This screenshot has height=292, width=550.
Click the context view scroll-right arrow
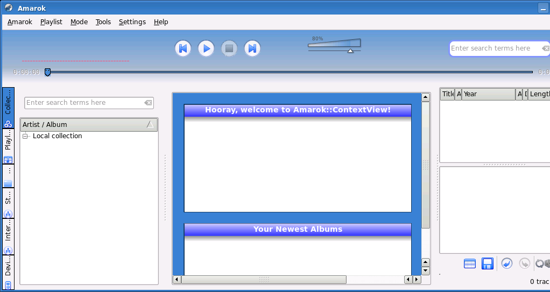417,280
